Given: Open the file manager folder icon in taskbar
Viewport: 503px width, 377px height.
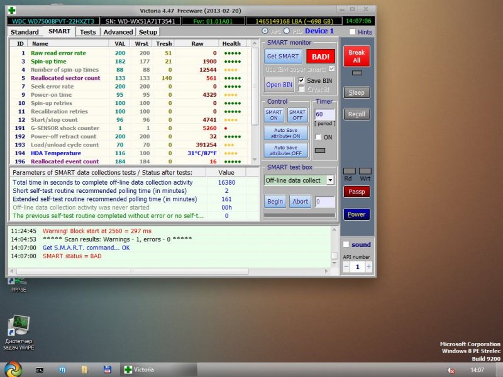Looking at the screenshot, I should (84, 369).
